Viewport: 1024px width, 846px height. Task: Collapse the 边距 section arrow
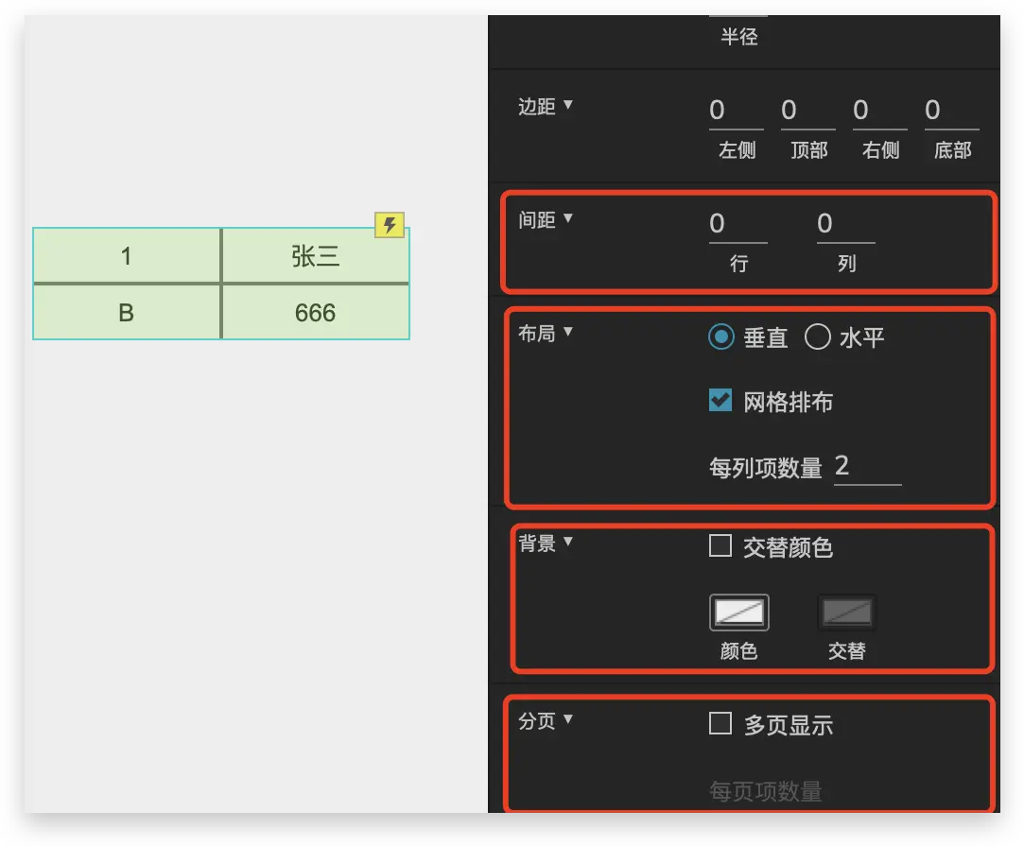(568, 105)
